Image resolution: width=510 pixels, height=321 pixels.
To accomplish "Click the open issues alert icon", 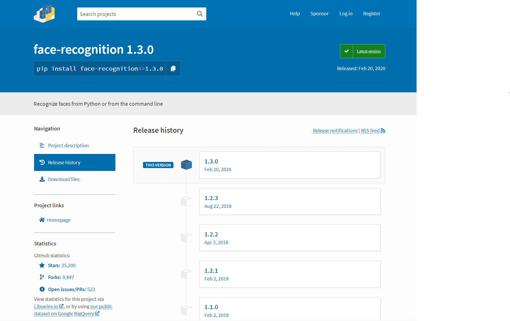I will 42,289.
